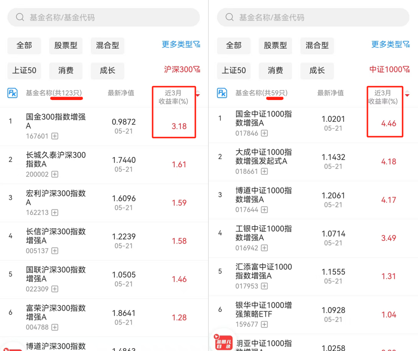Select 混合型 filter in right panel
Screen dimensions: 418x351
pos(317,46)
